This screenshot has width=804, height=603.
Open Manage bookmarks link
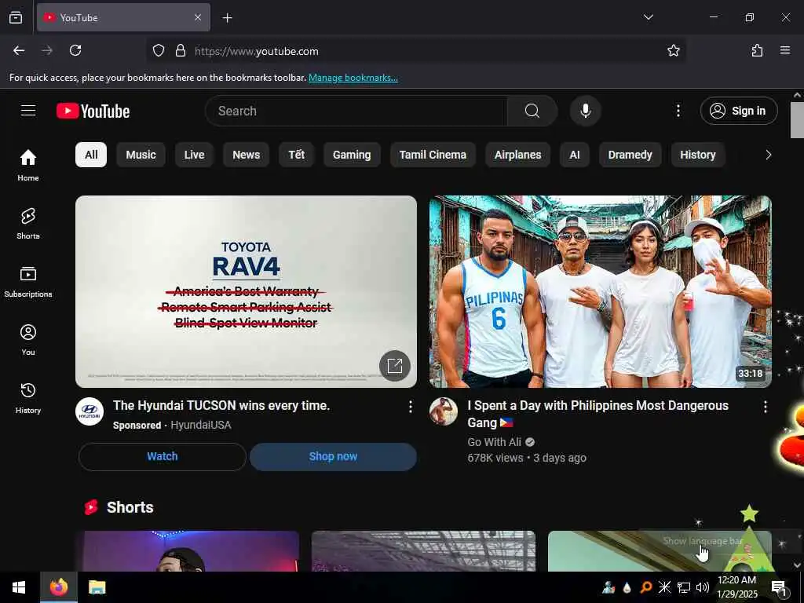353,78
